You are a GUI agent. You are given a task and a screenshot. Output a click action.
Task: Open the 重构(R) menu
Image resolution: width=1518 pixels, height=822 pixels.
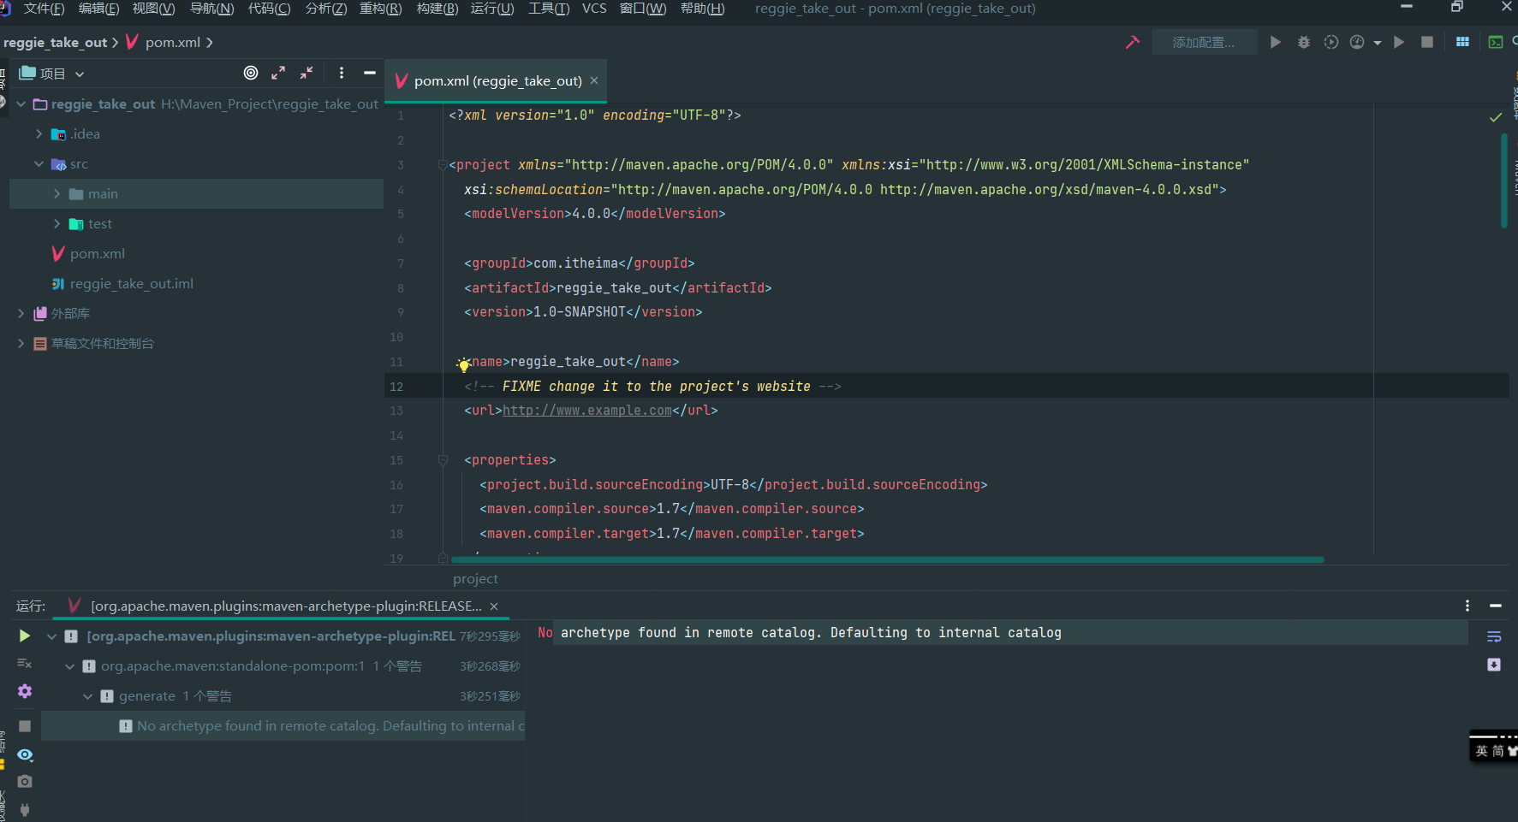[x=380, y=9]
